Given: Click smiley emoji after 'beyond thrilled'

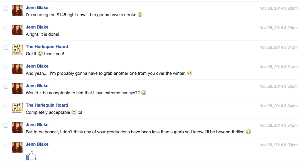Looking at the screenshot, I should pos(249,132).
